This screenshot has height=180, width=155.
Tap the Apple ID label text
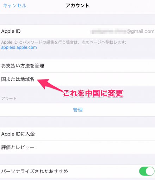pyautogui.click(x=11, y=31)
